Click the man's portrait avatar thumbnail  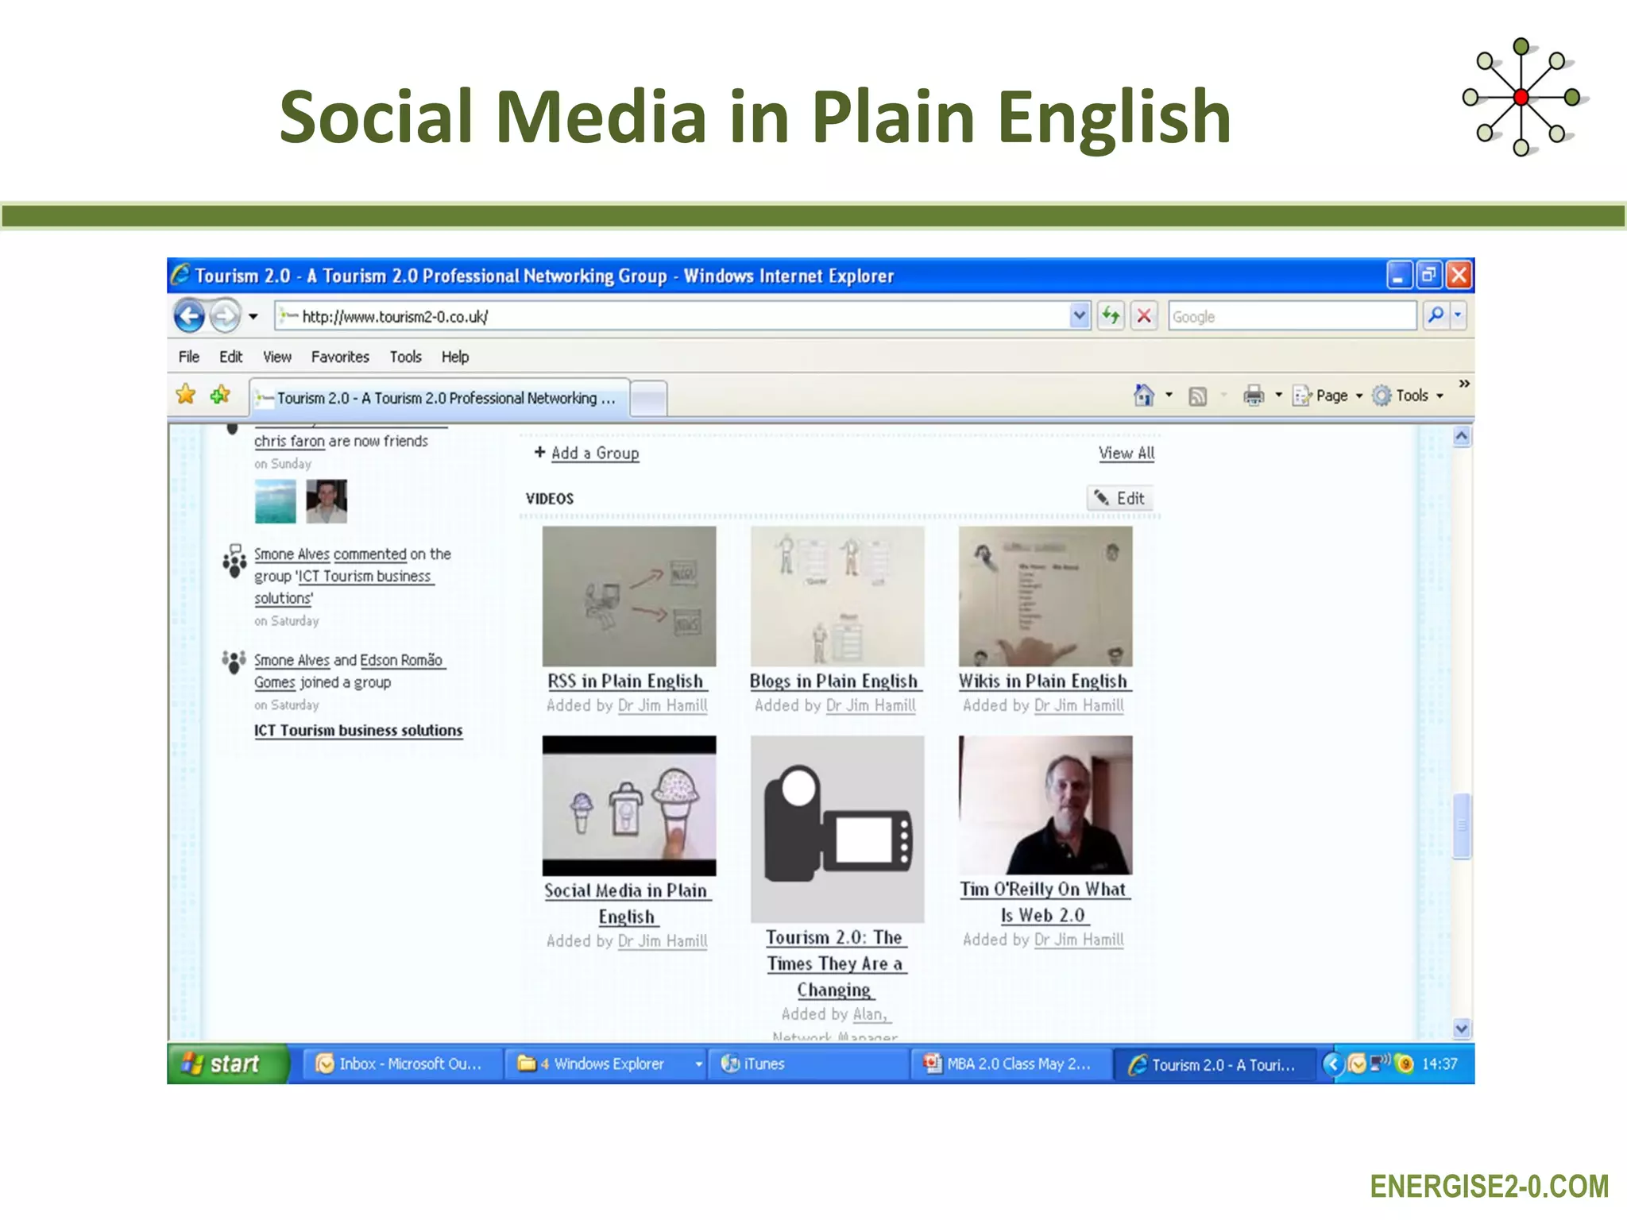pyautogui.click(x=327, y=501)
